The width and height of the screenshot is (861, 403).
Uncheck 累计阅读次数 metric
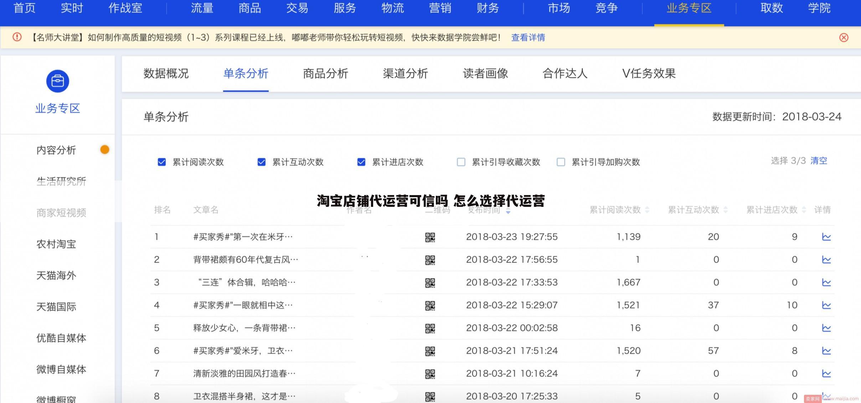pyautogui.click(x=161, y=162)
